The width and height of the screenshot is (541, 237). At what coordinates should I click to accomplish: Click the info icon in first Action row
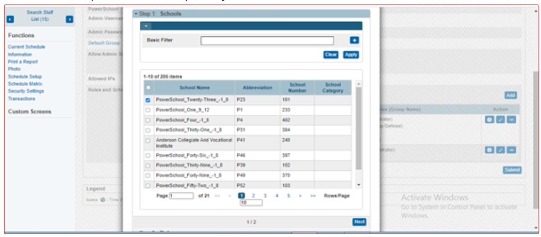pos(490,120)
